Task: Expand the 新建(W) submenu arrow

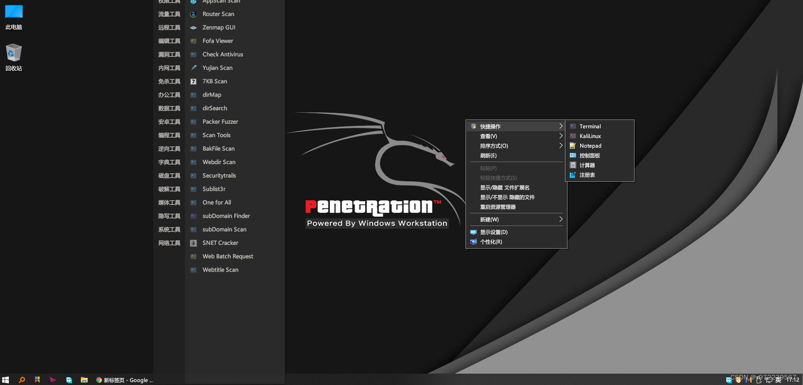Action: click(561, 219)
